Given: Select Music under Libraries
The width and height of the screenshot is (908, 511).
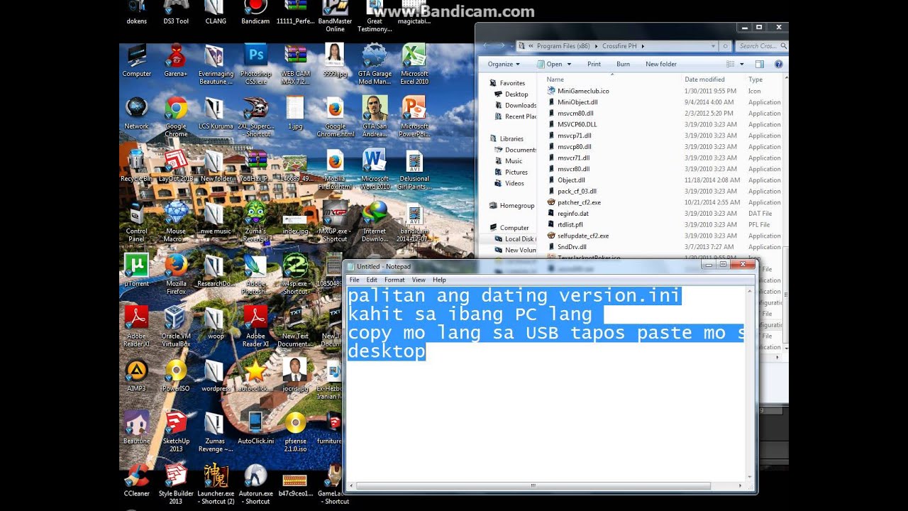Looking at the screenshot, I should [514, 161].
